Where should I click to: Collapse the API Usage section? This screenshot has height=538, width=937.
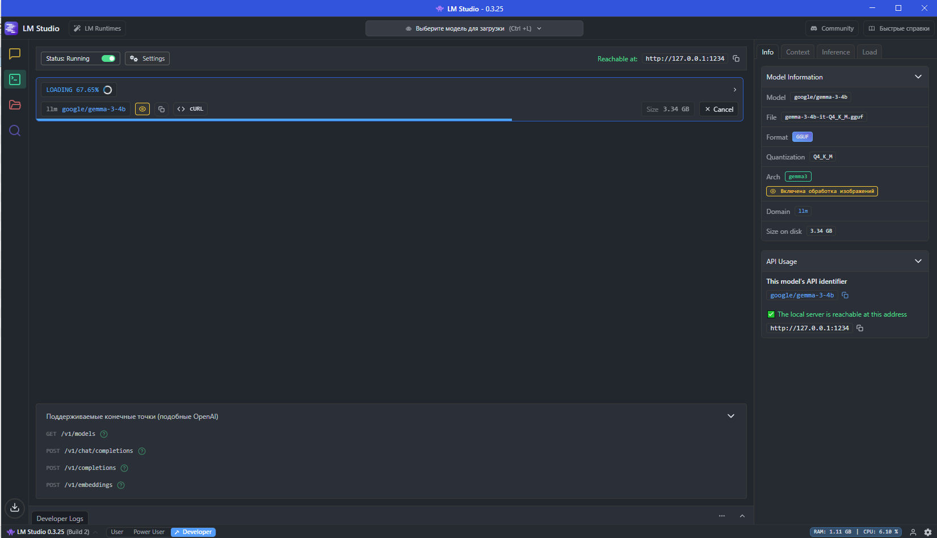[x=918, y=261]
